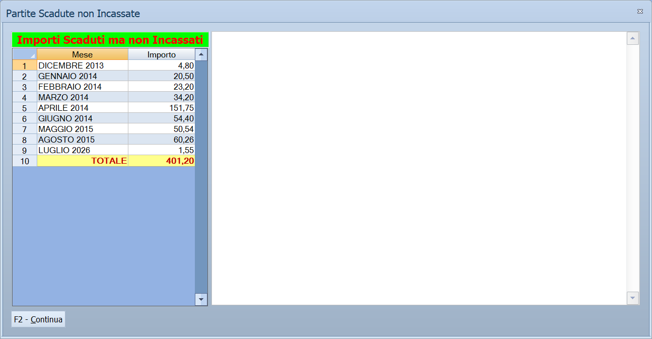The height and width of the screenshot is (339, 652).
Task: Click inside the empty white text panel
Action: [x=419, y=168]
